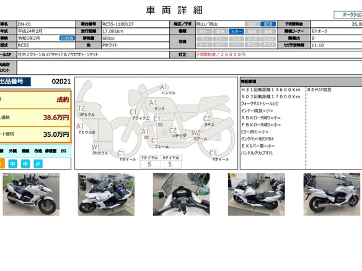Click the 小 grade badge under 改造
Viewport: 362px width, 271px height.
[38, 164]
